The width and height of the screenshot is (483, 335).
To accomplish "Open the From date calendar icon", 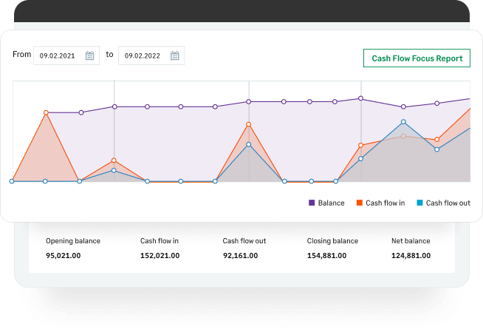I will (89, 55).
